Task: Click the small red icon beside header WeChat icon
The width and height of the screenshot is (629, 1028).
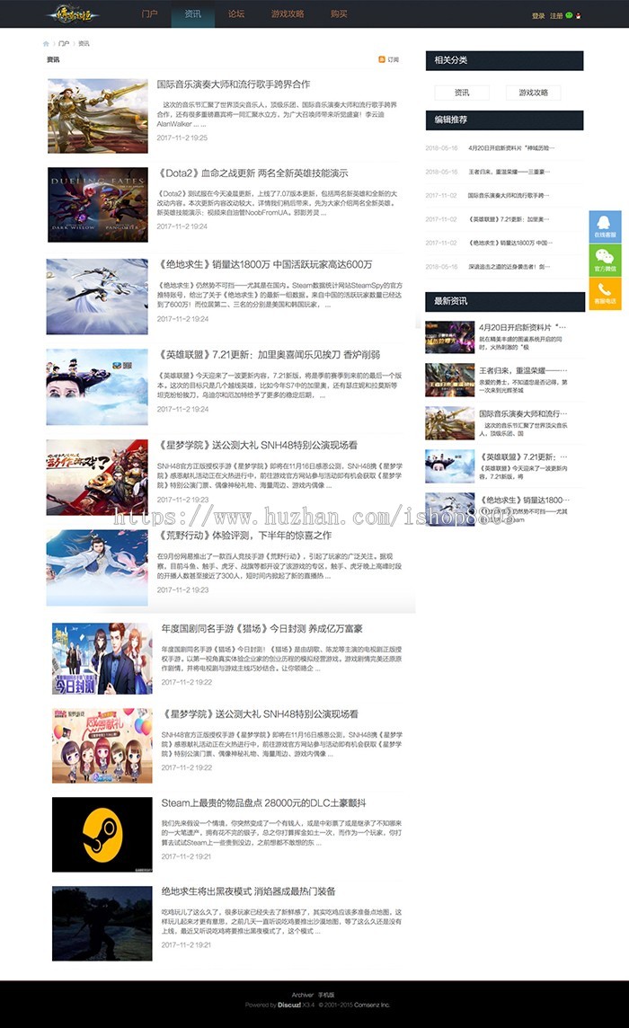Action: click(x=578, y=16)
